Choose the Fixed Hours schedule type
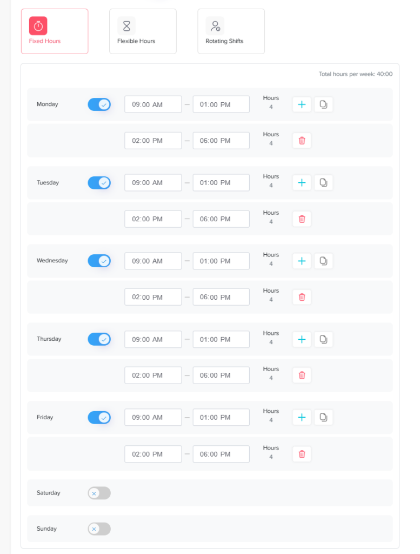This screenshot has height=554, width=420. click(x=55, y=31)
